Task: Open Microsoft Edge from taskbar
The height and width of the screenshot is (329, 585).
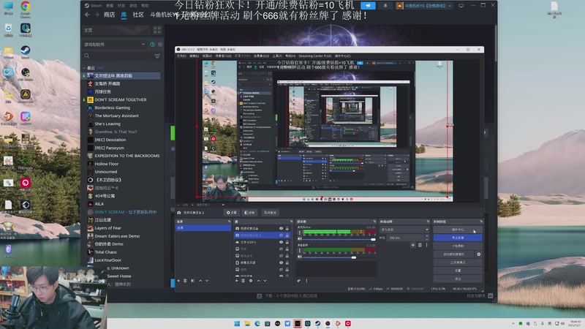Action: 257,323
